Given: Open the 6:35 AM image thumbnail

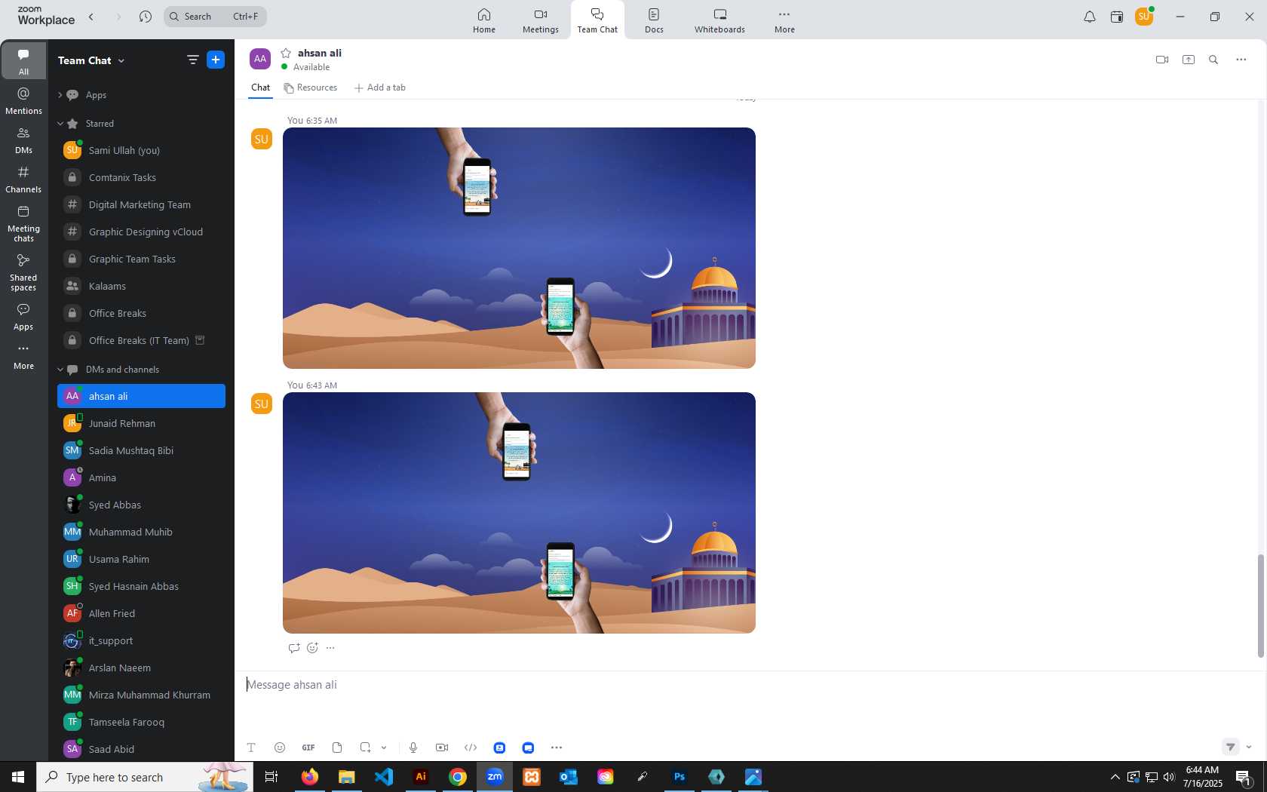Looking at the screenshot, I should pos(519,248).
